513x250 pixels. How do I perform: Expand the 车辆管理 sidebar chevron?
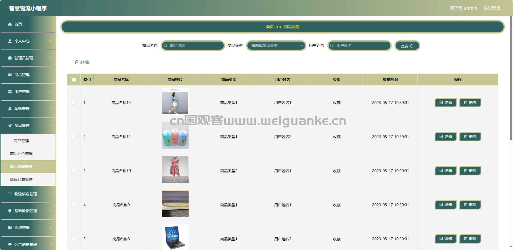51,109
